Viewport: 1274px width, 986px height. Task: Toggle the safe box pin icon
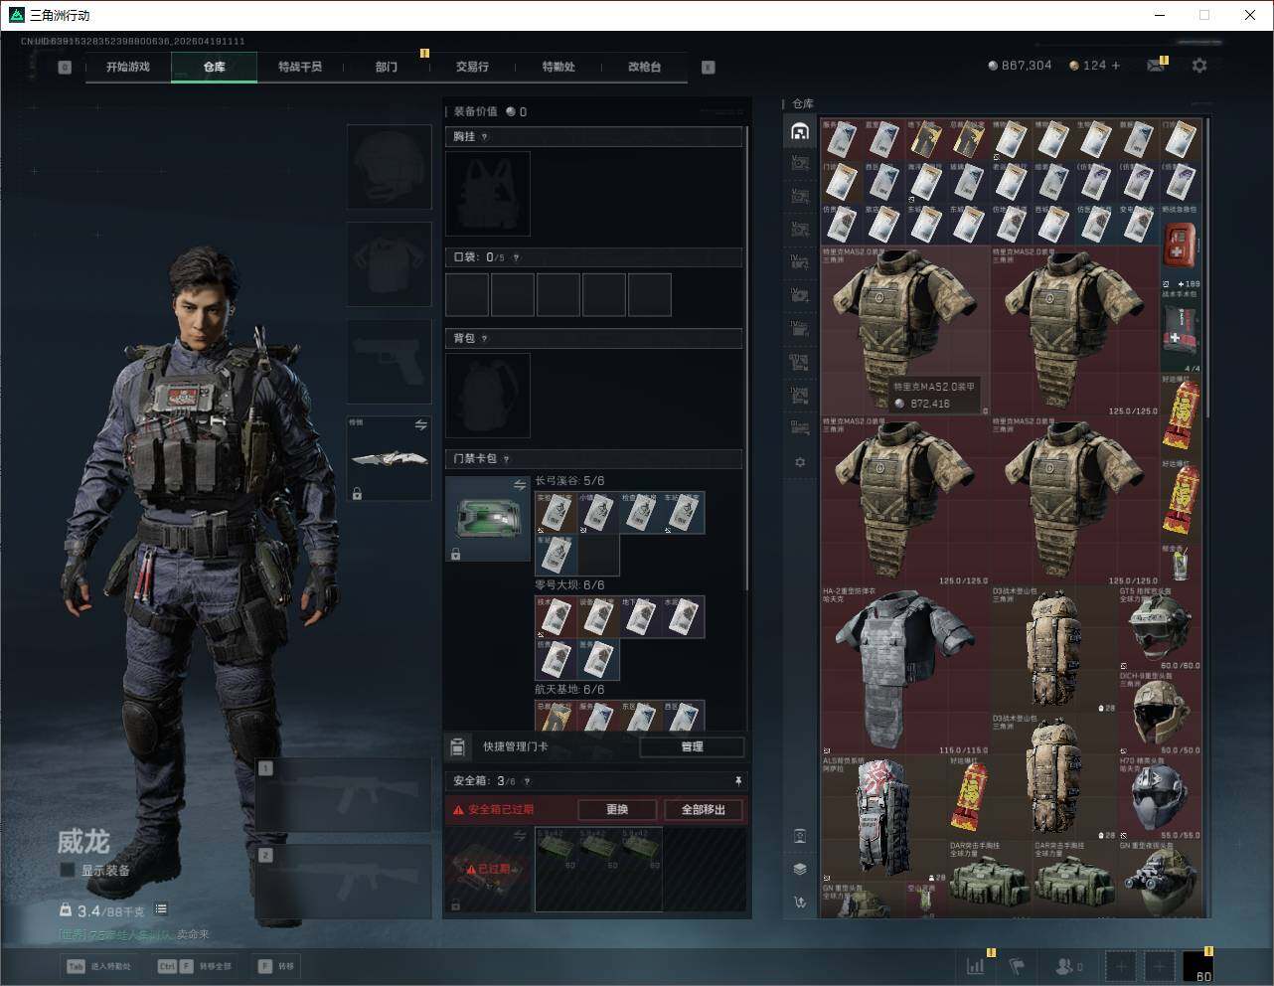tap(737, 781)
